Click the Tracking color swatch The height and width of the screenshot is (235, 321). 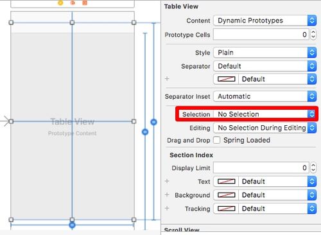point(226,209)
